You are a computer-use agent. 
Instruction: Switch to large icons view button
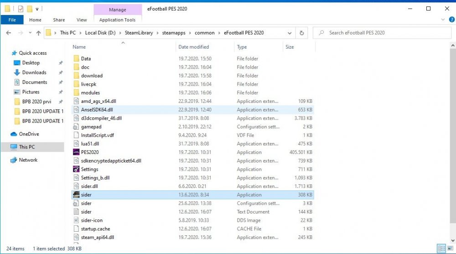coord(449,249)
